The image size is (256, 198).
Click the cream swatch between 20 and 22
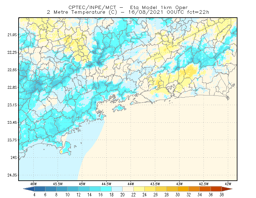[x=128, y=189]
